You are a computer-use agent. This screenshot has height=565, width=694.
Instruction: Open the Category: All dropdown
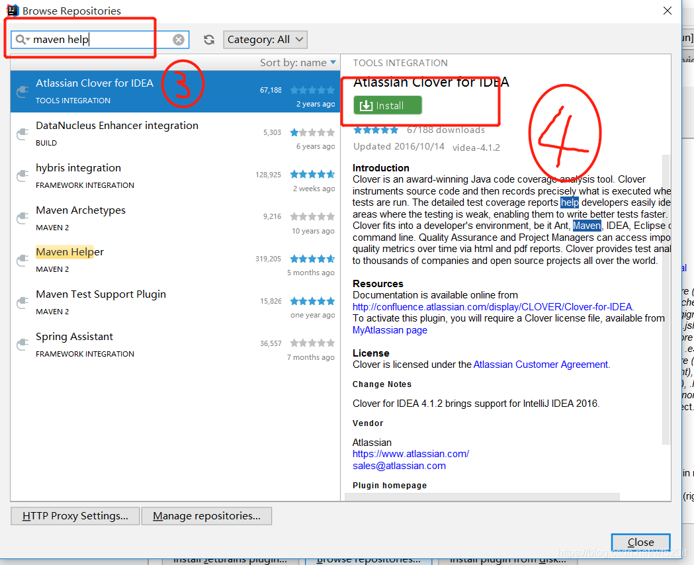click(265, 40)
